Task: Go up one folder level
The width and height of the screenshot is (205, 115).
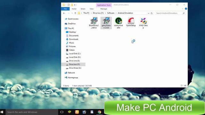Action: pyautogui.click(x=75, y=13)
